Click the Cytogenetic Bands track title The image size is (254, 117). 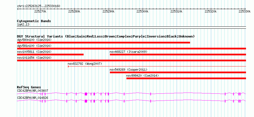click(x=34, y=21)
